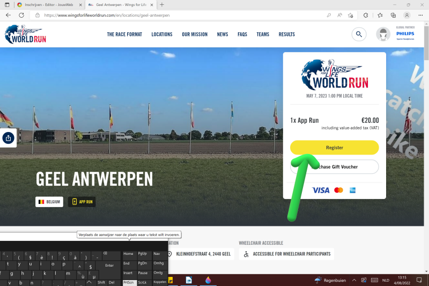View site information via the padlock icon

tap(38, 16)
